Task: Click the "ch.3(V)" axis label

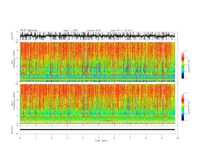Action: (12, 130)
